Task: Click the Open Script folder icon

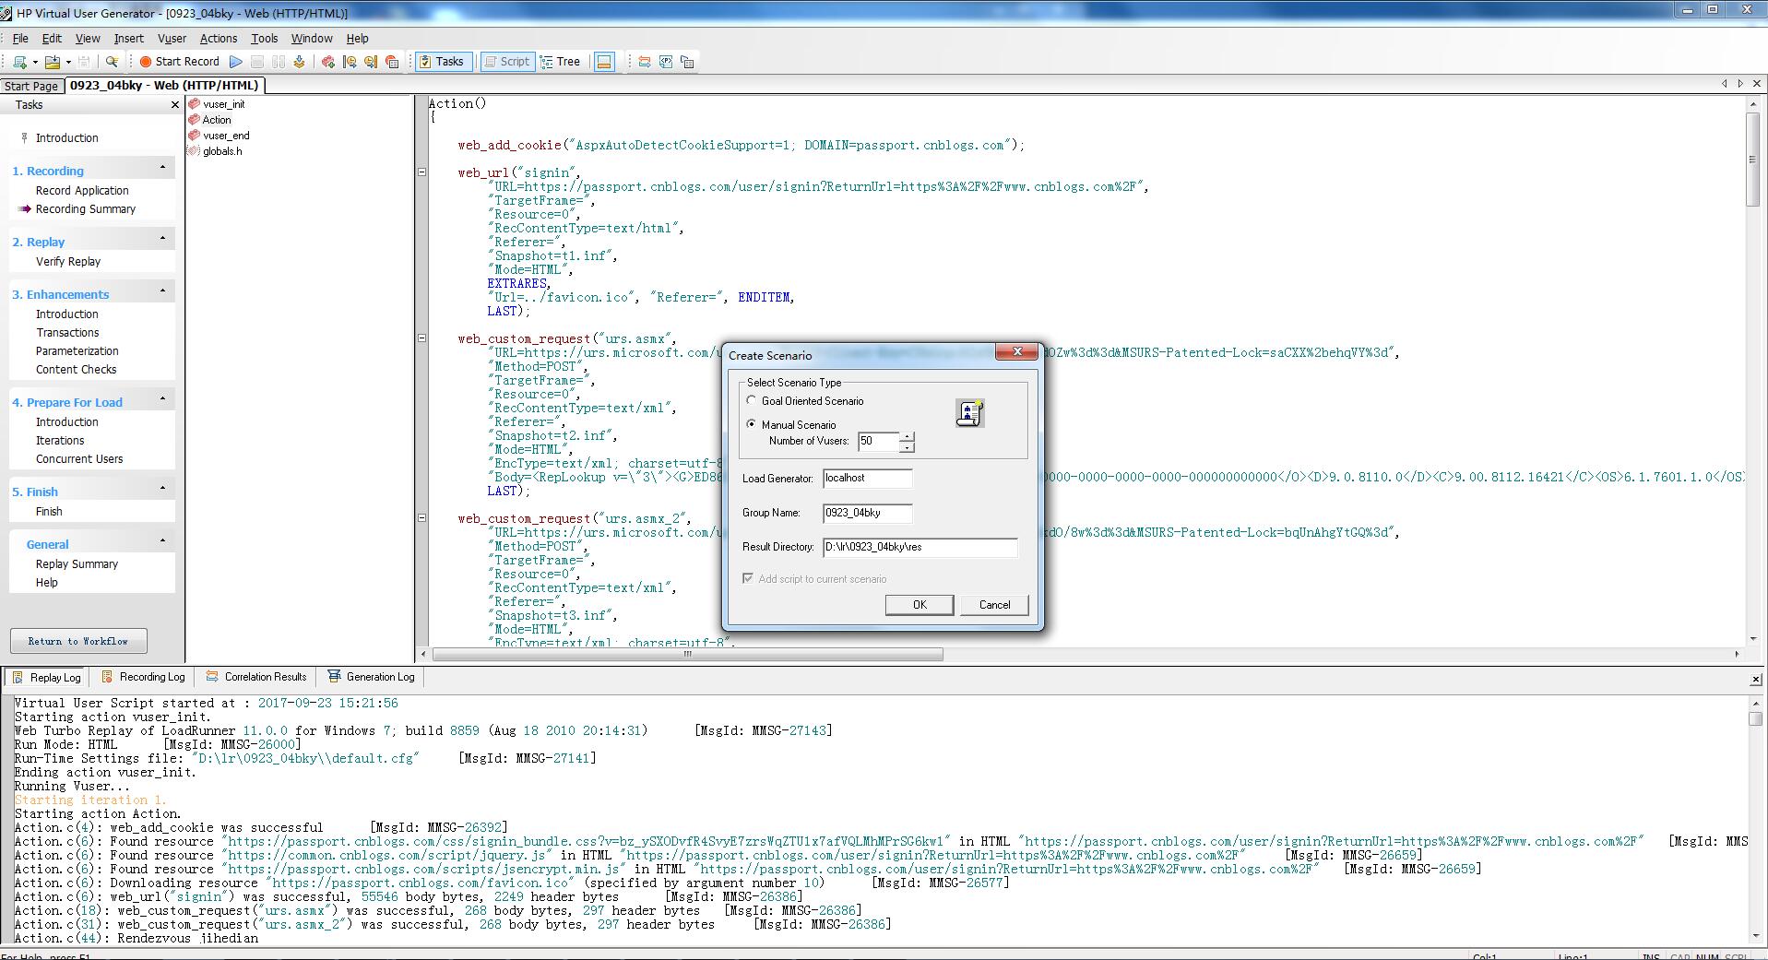Action: pyautogui.click(x=53, y=62)
